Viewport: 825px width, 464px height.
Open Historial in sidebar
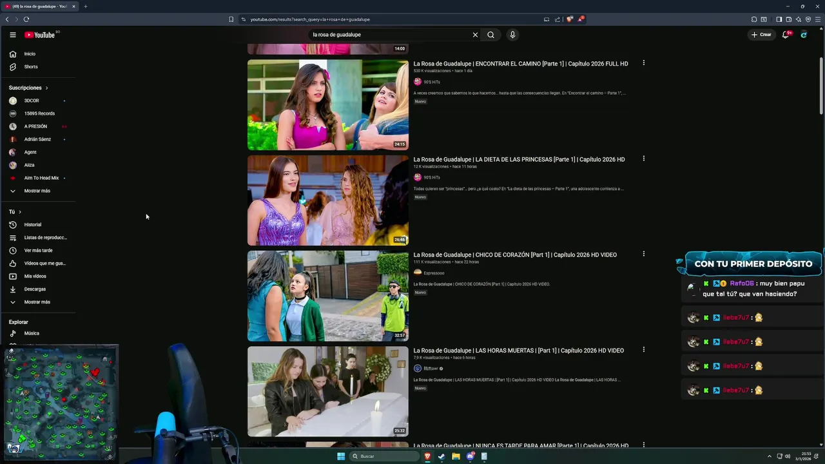[x=39, y=225]
